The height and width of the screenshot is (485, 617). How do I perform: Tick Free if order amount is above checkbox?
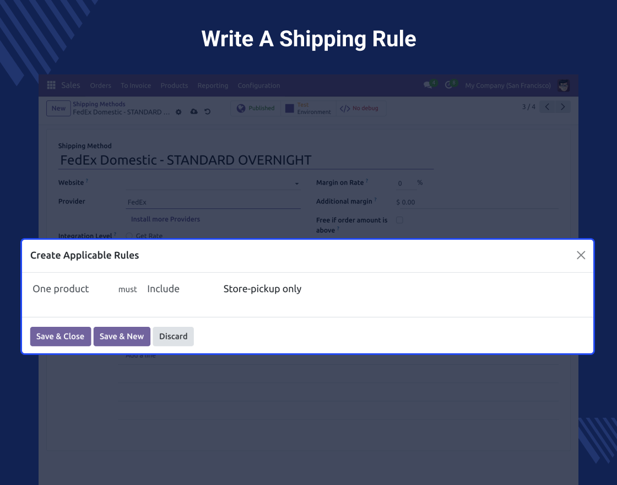[400, 220]
